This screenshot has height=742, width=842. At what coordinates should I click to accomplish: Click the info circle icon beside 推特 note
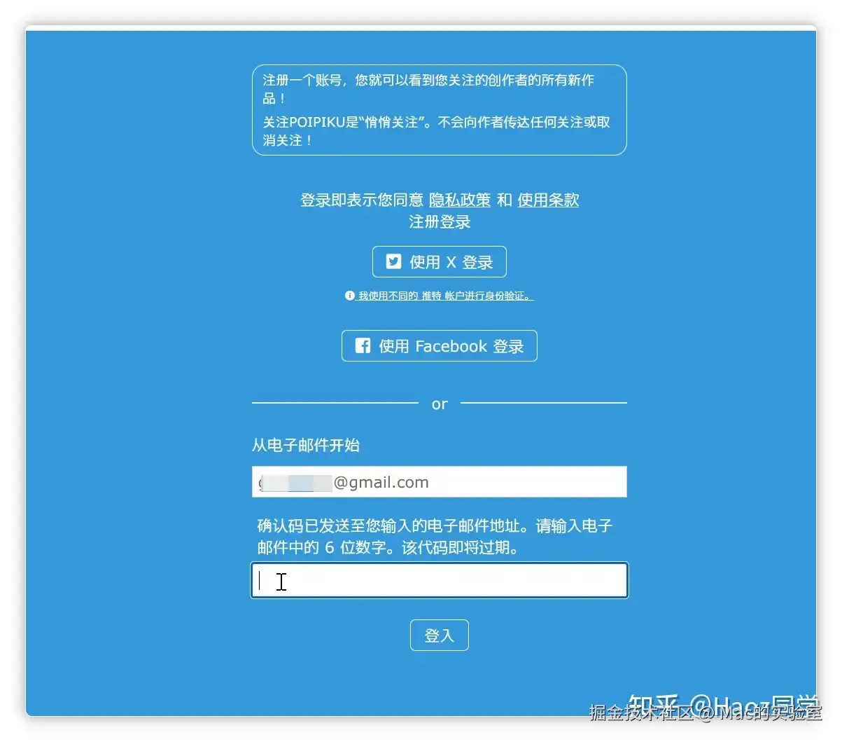click(349, 296)
